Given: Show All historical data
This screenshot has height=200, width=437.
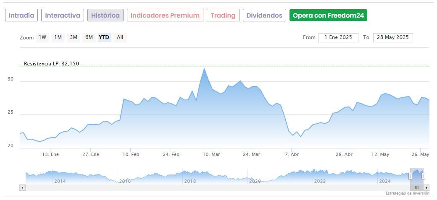Looking at the screenshot, I should (120, 37).
